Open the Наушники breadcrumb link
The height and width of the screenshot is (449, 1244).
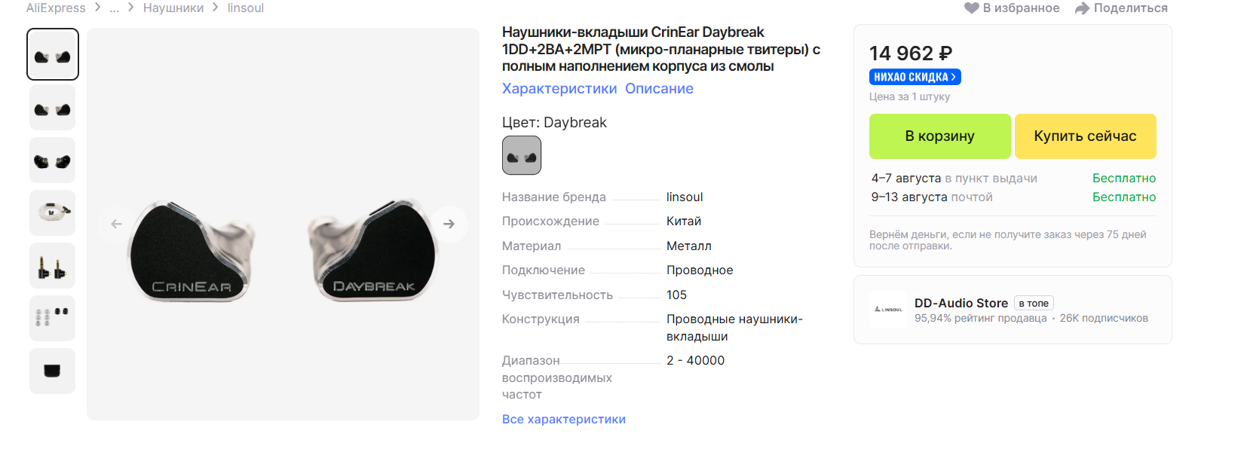pyautogui.click(x=173, y=8)
